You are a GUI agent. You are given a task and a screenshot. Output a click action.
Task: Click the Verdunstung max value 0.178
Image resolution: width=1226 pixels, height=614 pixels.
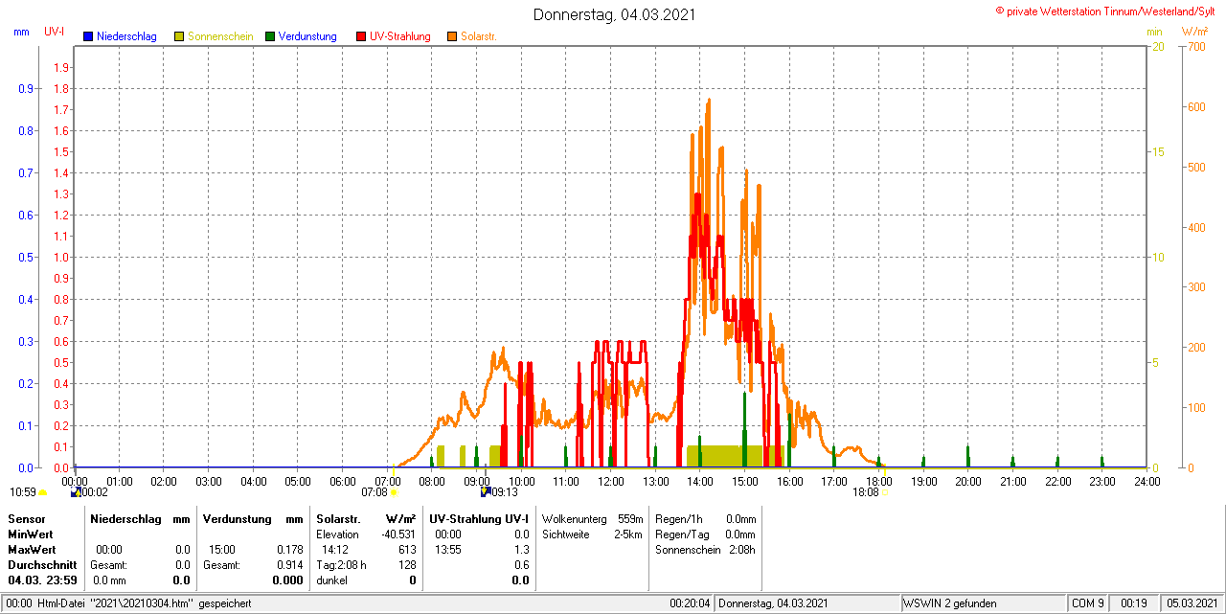pos(289,550)
